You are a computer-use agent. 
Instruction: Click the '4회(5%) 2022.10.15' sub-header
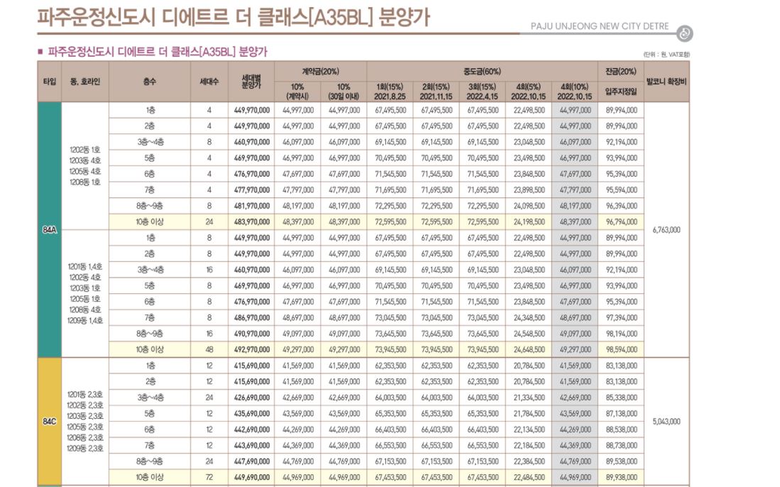[528, 92]
